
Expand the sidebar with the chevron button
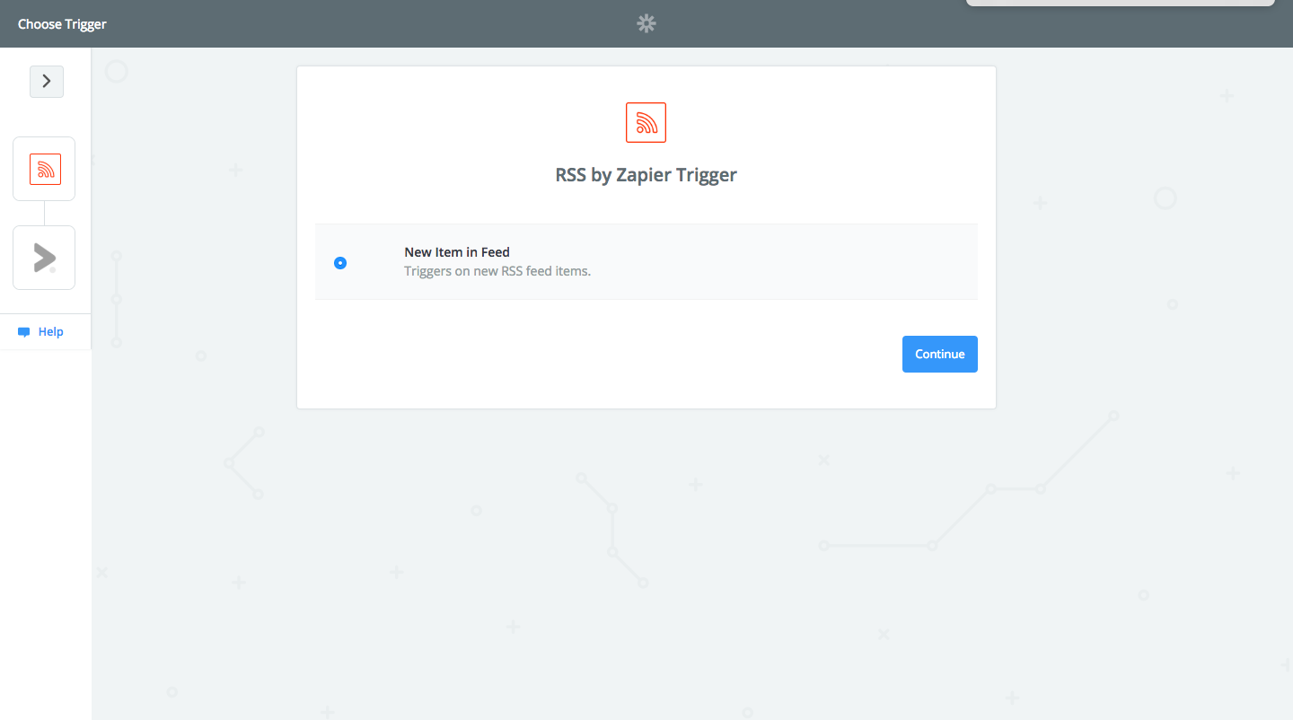click(47, 82)
